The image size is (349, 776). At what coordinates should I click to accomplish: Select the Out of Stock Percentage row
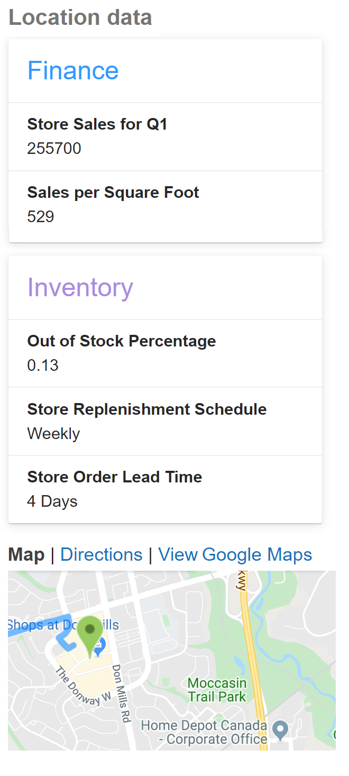[166, 353]
